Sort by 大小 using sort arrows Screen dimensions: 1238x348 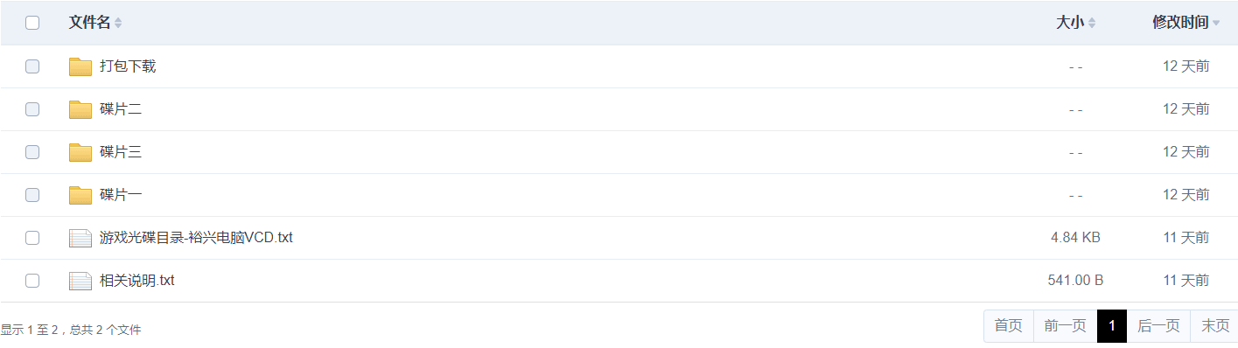(1092, 23)
